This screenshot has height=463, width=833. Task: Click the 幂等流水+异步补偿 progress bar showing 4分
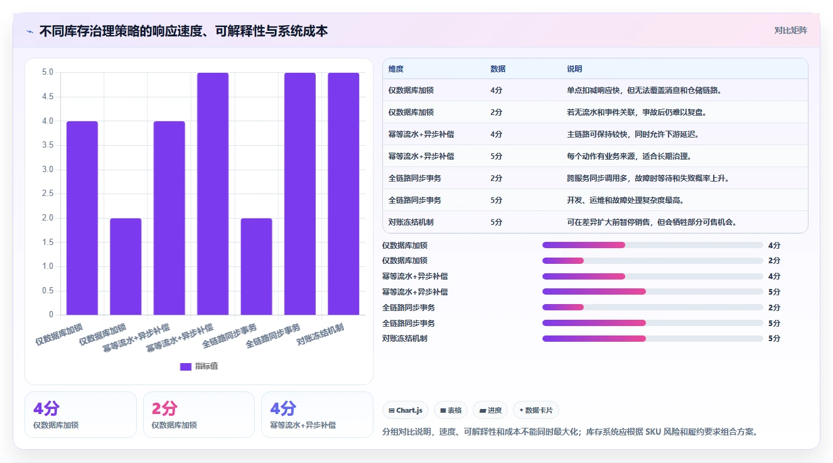click(x=653, y=276)
